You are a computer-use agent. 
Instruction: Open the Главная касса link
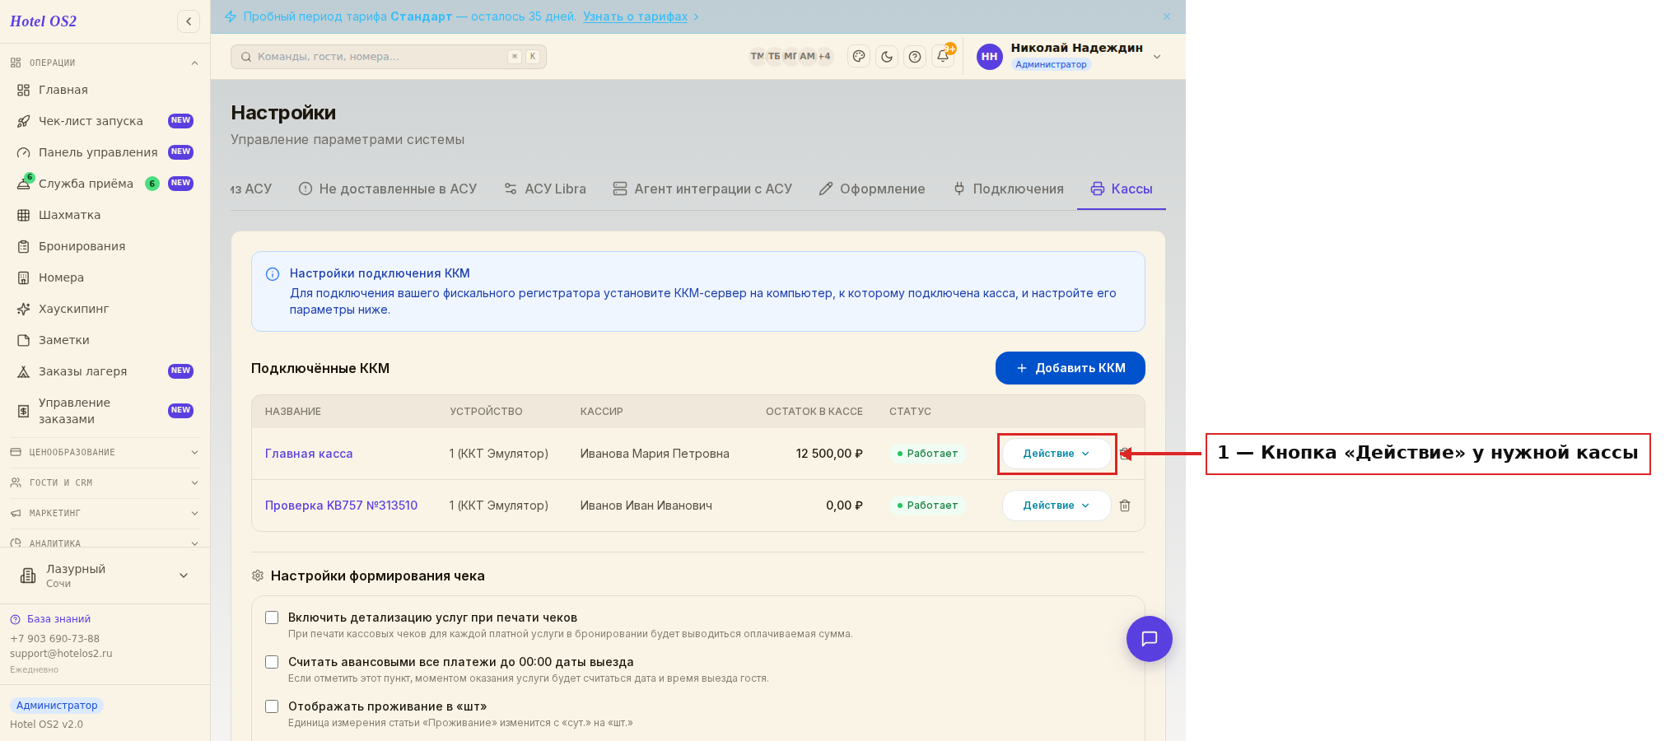click(309, 454)
